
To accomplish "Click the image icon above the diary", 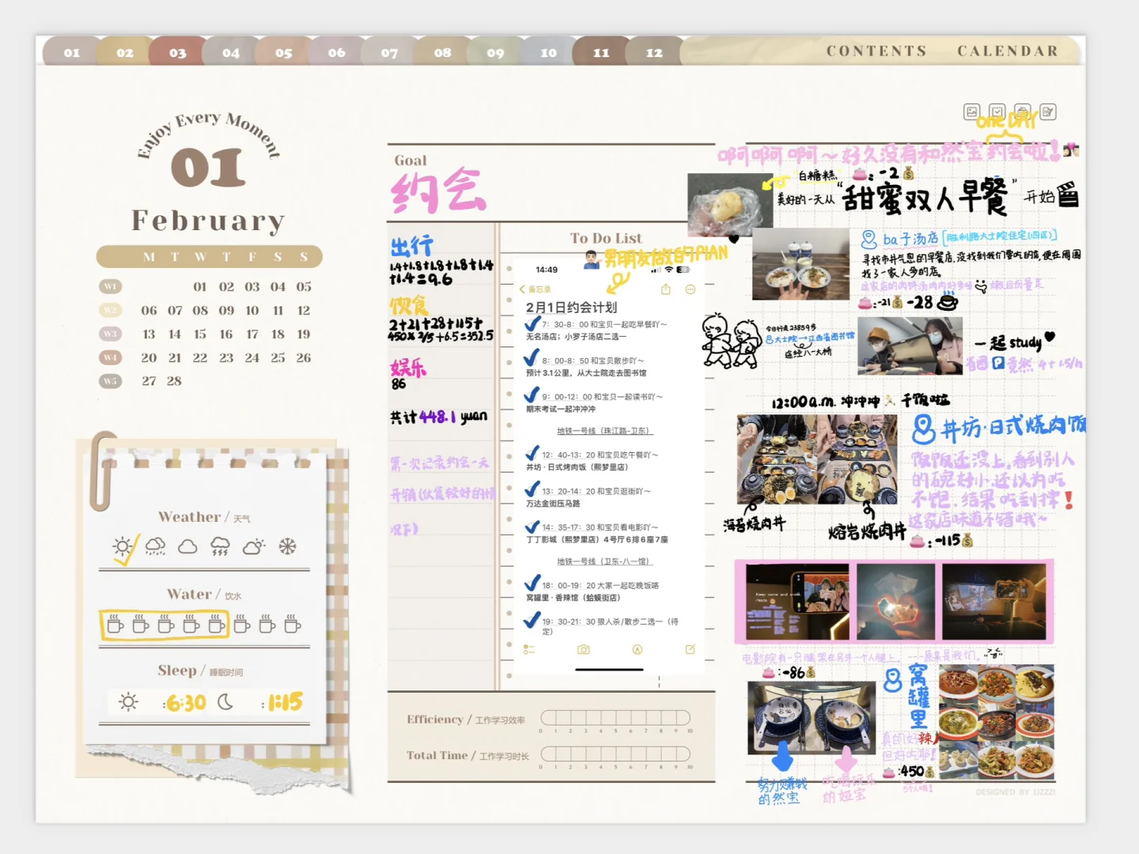I will (972, 111).
